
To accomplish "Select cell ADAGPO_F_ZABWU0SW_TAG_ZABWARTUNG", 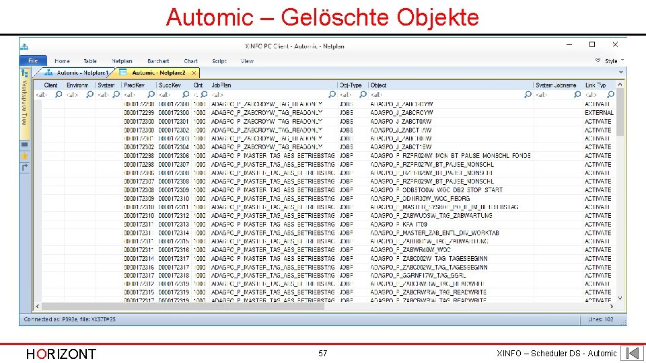I will tap(431, 216).
